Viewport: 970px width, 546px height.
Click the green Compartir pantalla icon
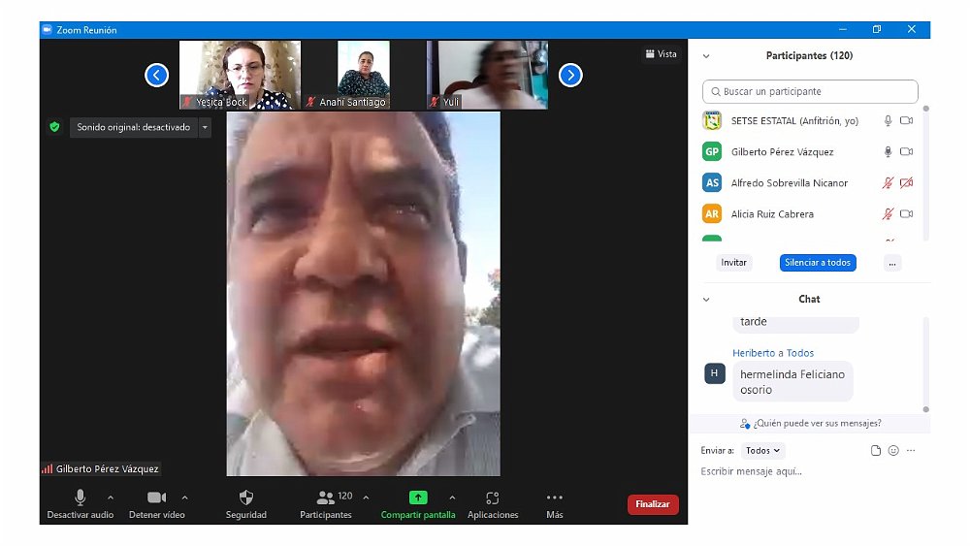coord(418,498)
